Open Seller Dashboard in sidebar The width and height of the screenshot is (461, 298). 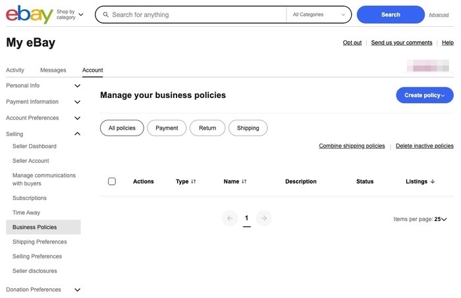tap(34, 146)
